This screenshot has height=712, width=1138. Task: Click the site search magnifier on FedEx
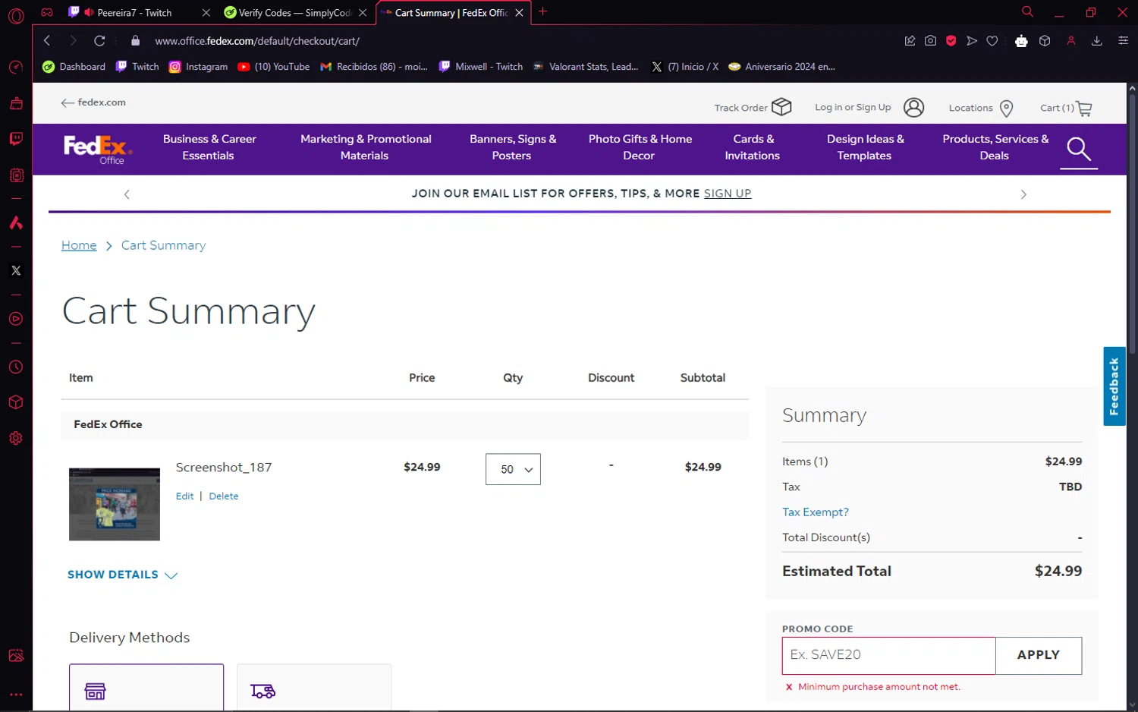click(x=1079, y=149)
